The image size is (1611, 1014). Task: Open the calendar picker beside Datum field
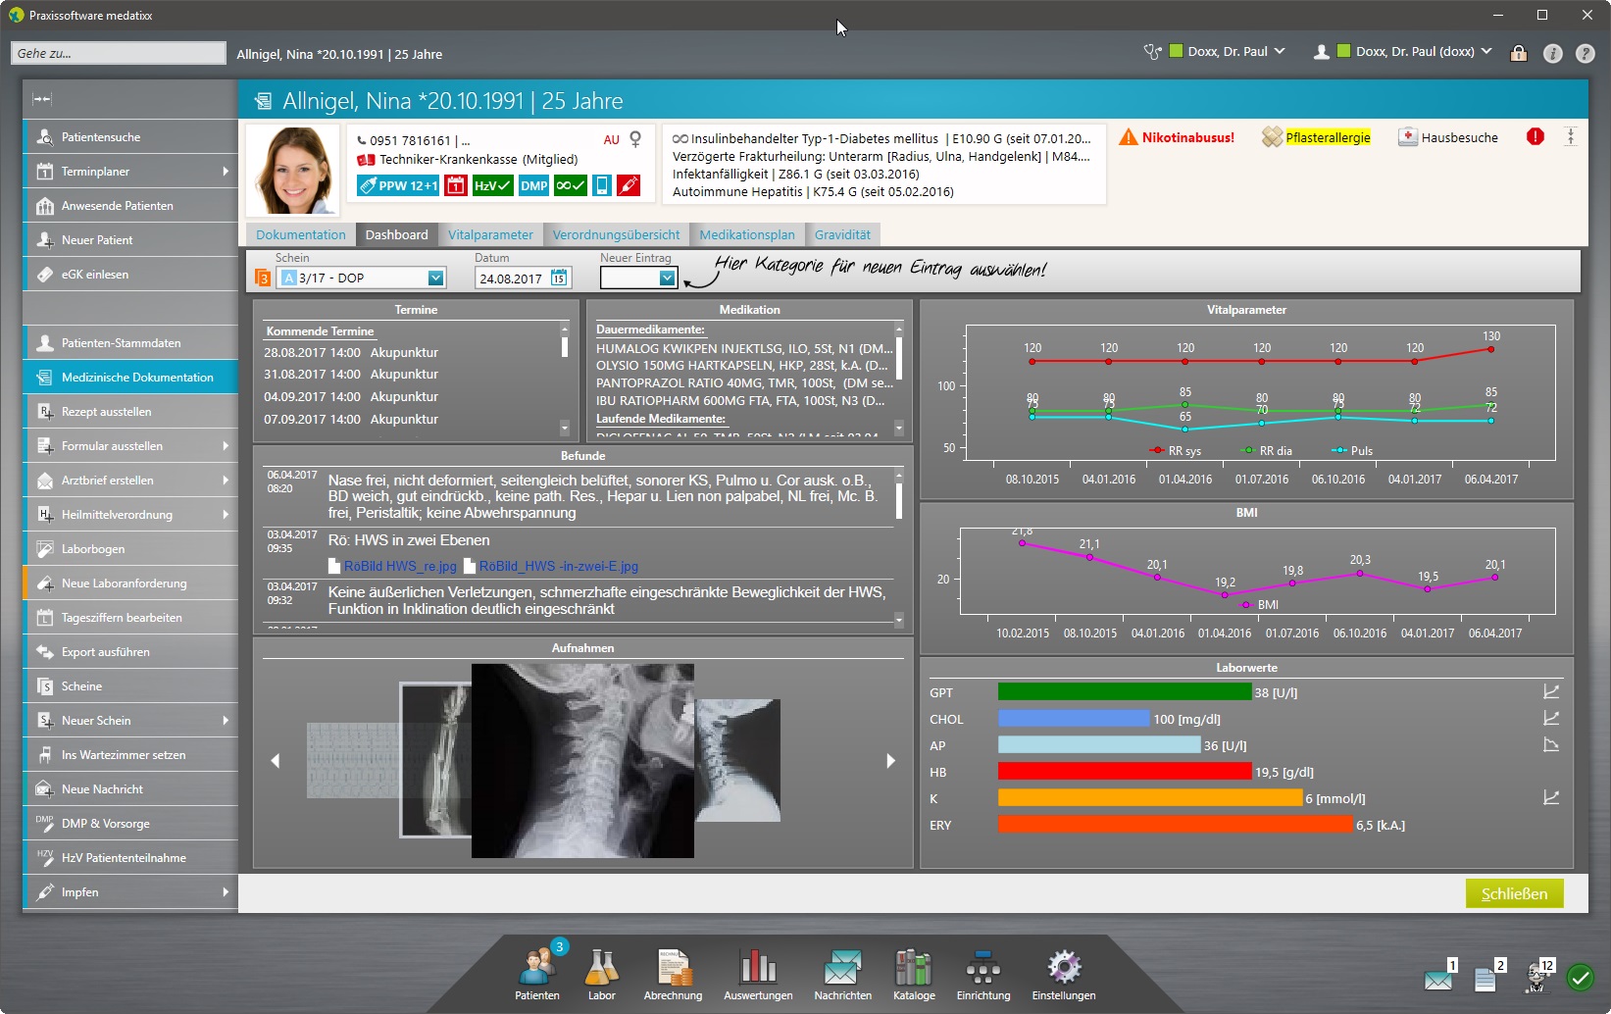coord(559,279)
